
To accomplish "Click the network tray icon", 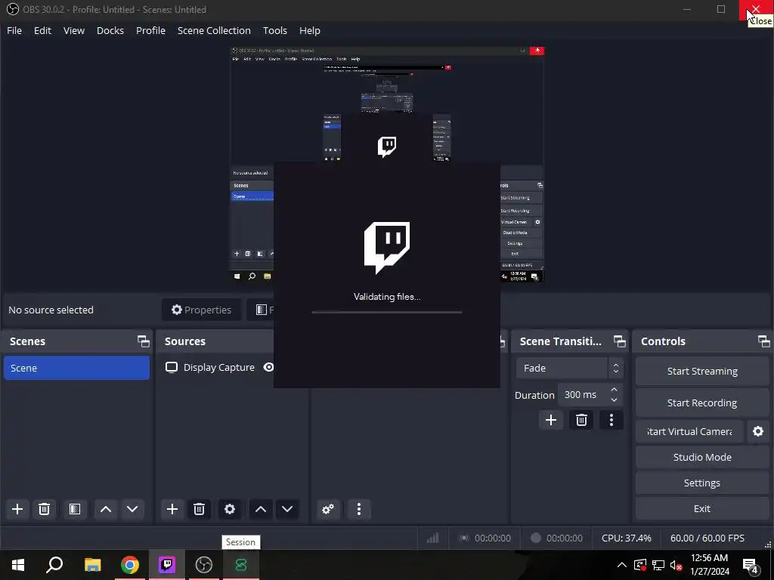I will 658,565.
